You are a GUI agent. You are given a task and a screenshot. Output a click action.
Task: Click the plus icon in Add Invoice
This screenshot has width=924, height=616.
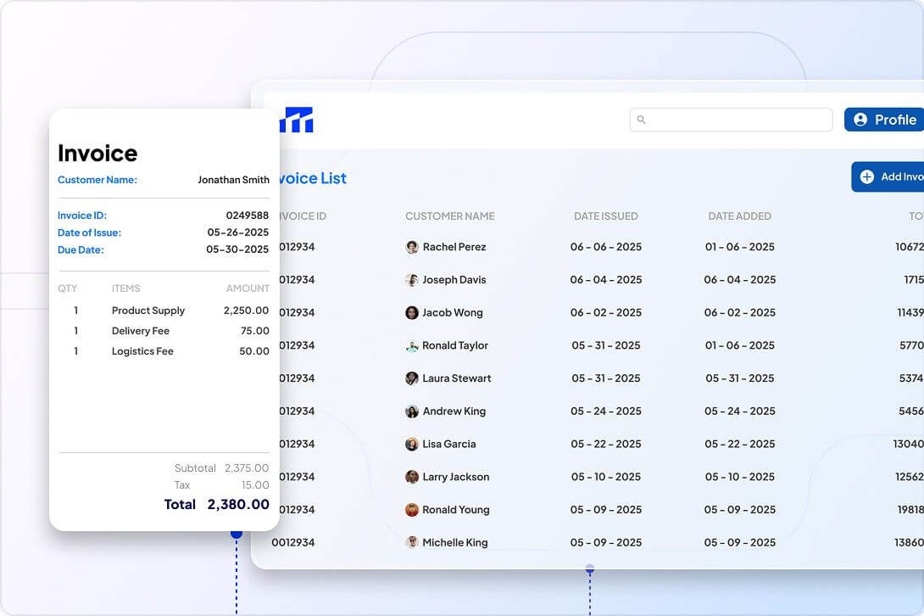867,176
